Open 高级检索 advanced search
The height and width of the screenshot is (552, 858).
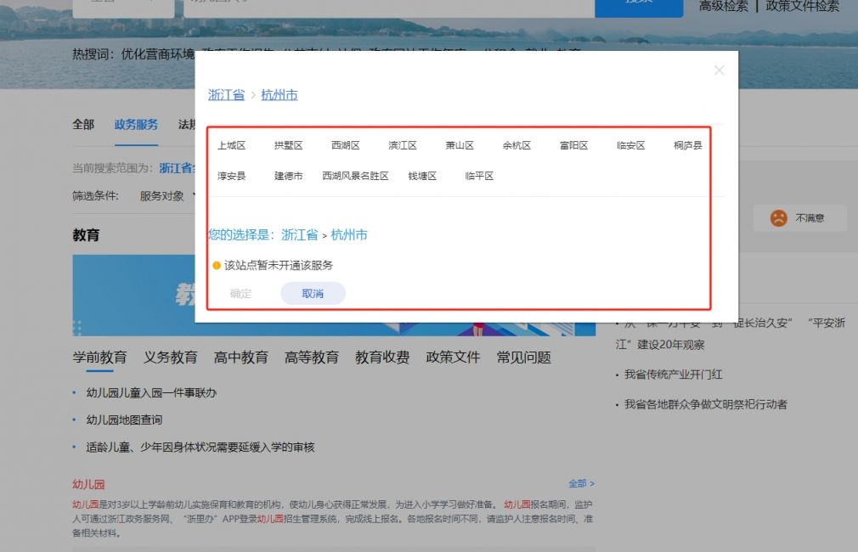(723, 6)
